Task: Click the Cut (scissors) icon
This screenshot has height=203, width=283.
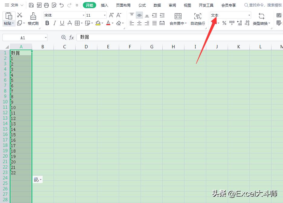Action: (20, 14)
